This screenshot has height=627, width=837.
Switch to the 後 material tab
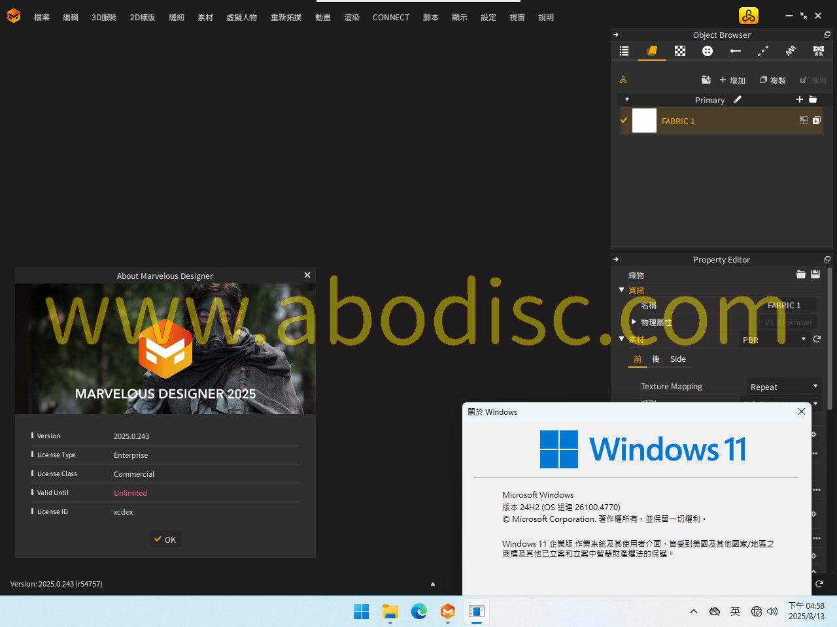point(656,359)
